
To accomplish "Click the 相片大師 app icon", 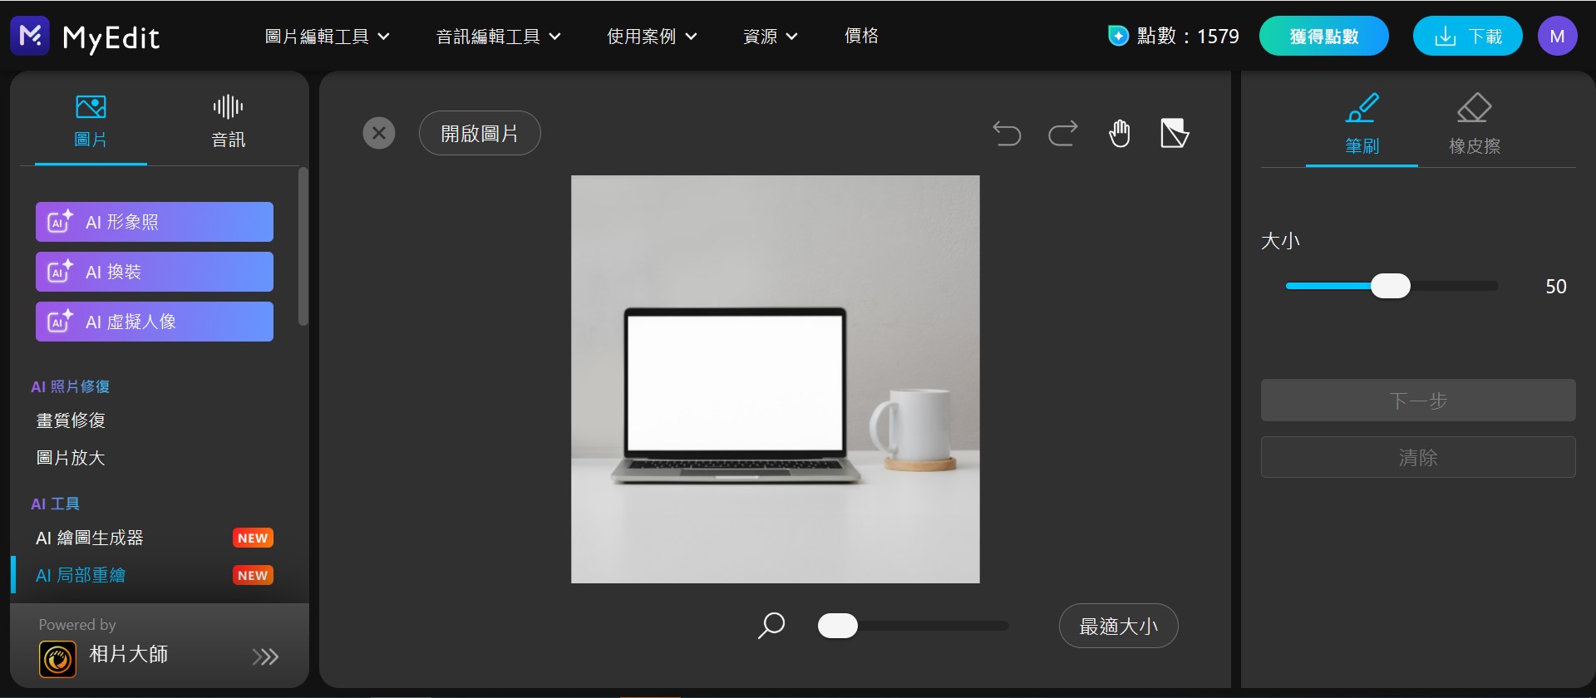I will (x=57, y=660).
